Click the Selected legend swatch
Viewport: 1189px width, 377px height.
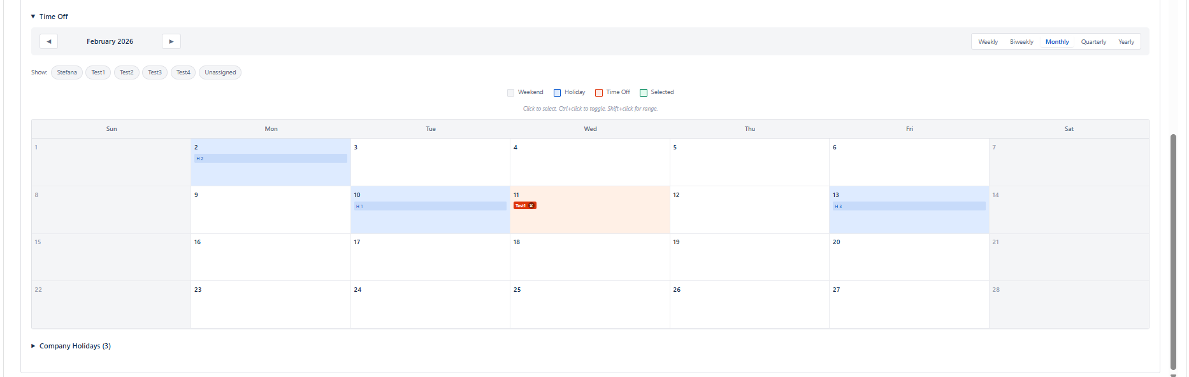pyautogui.click(x=644, y=93)
